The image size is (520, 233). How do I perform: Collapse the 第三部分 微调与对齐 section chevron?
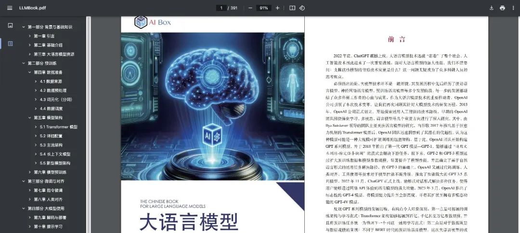[24, 181]
